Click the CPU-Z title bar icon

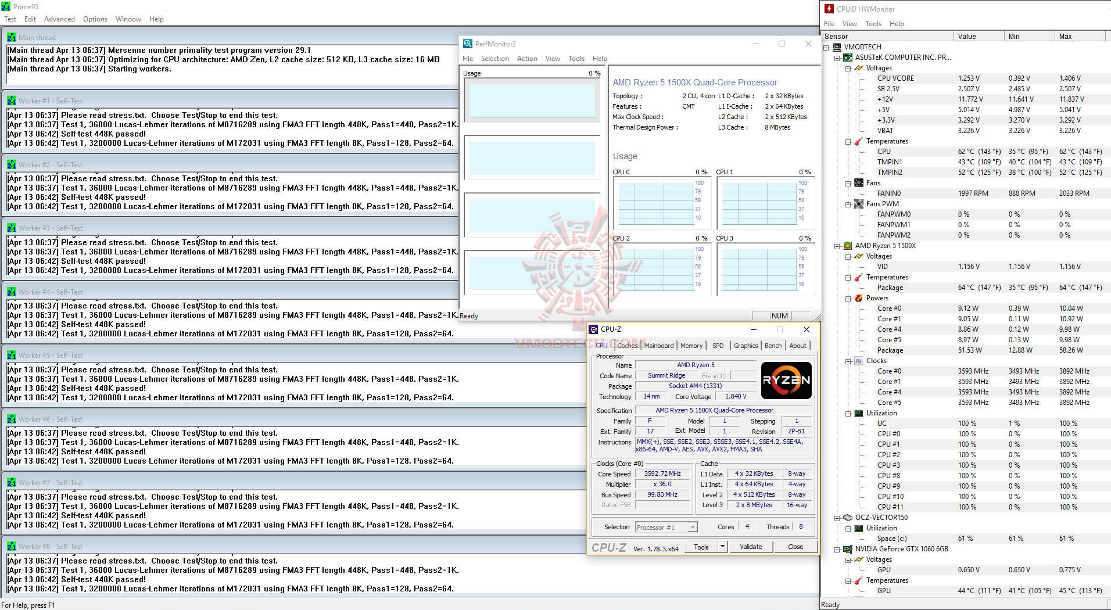[x=593, y=329]
